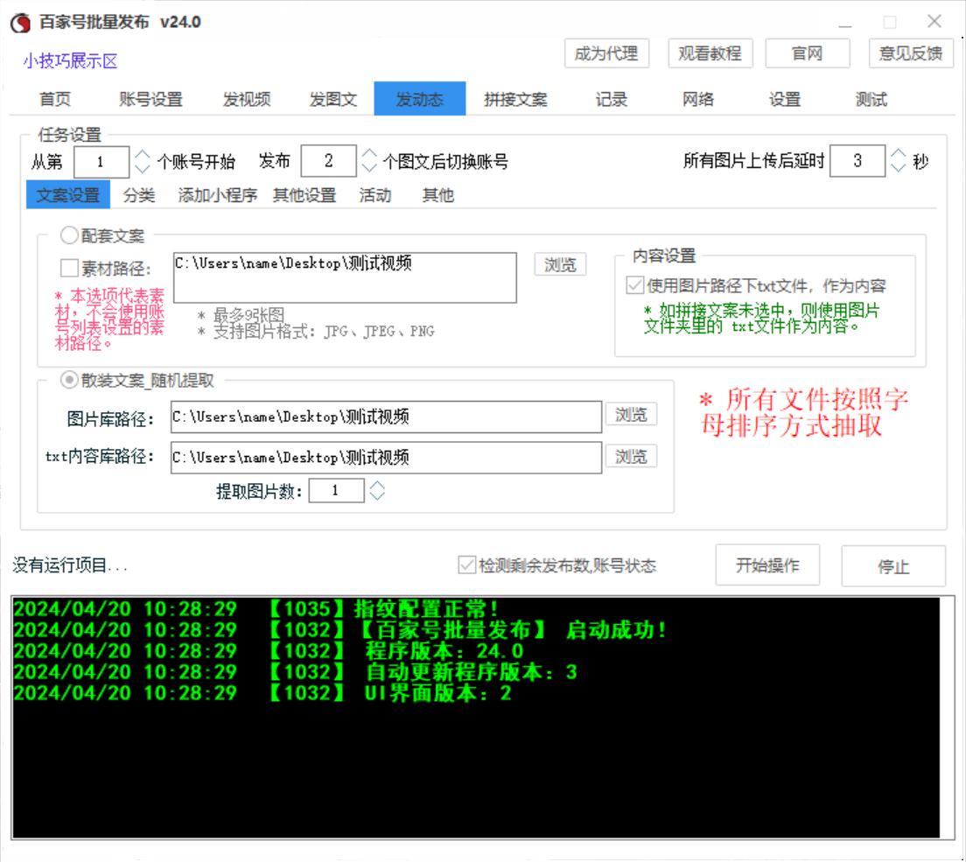Screen dimensions: 966x862
Task: Click the starting account number field
Action: click(x=101, y=162)
